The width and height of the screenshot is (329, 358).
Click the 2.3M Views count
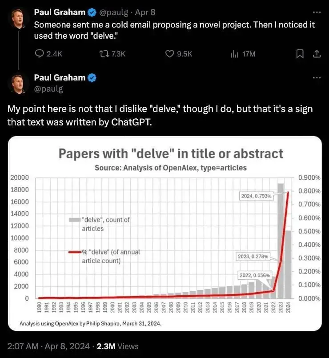(x=117, y=346)
